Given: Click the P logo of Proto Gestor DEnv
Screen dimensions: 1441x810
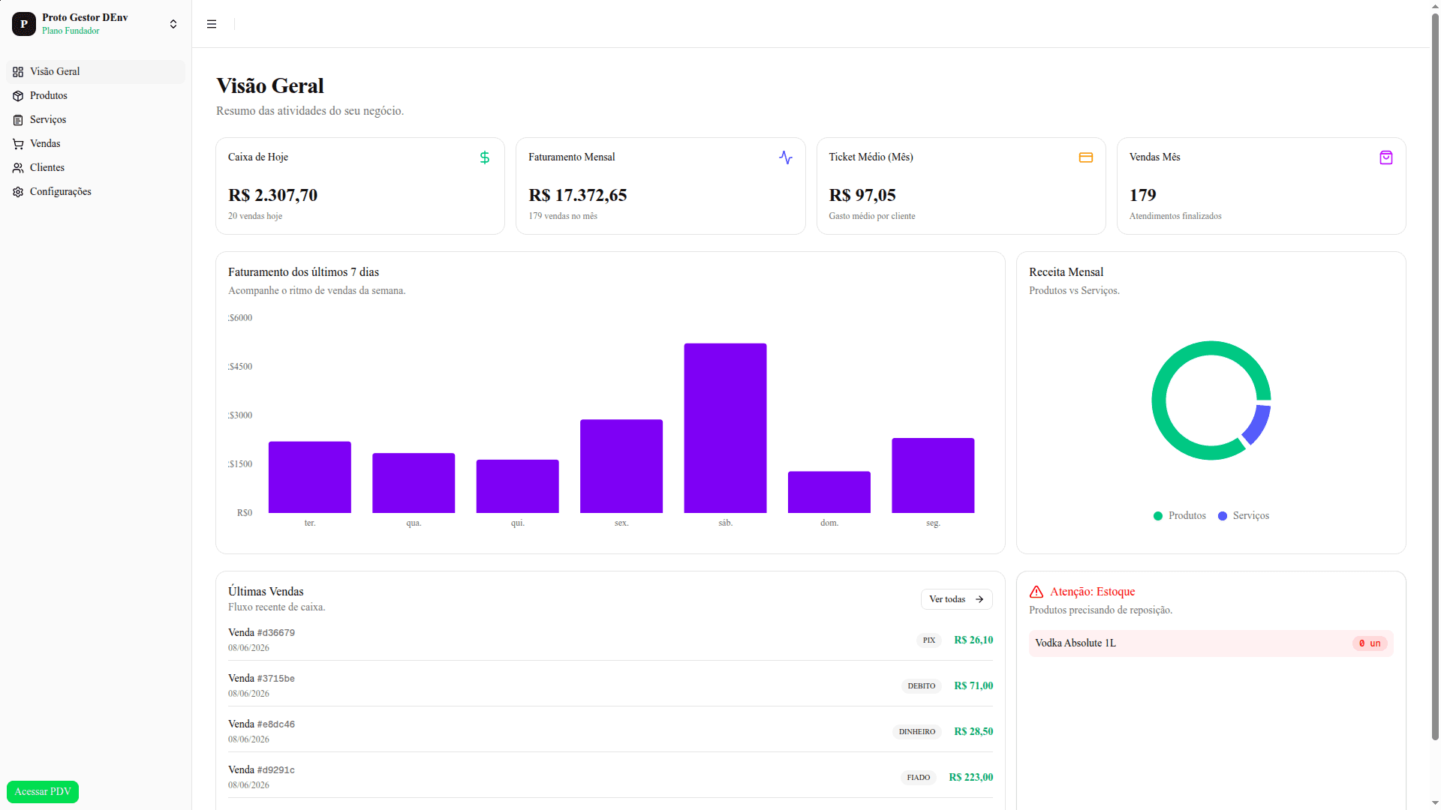Looking at the screenshot, I should tap(24, 24).
